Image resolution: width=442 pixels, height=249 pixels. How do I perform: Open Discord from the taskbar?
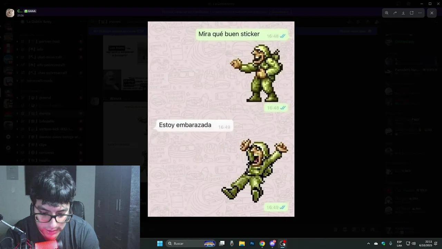[272, 243]
